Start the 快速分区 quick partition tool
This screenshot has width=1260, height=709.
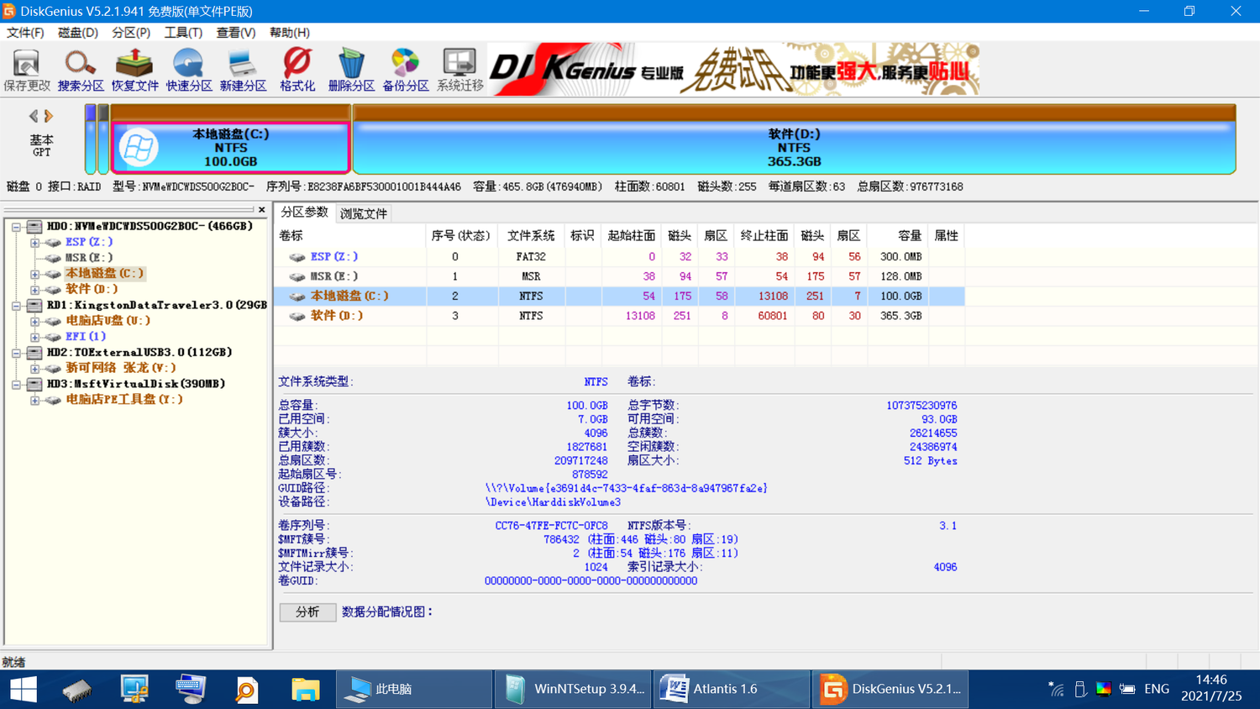pos(189,70)
